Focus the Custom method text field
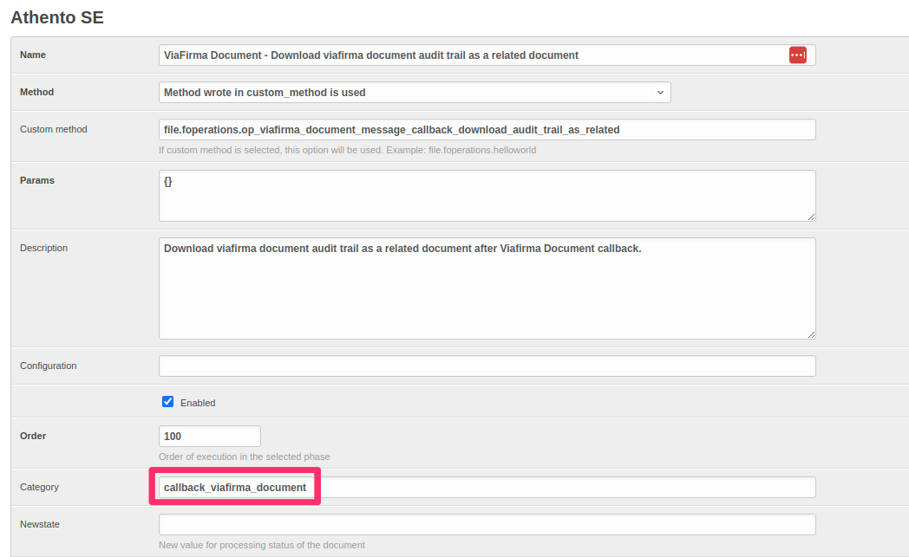 [x=487, y=130]
